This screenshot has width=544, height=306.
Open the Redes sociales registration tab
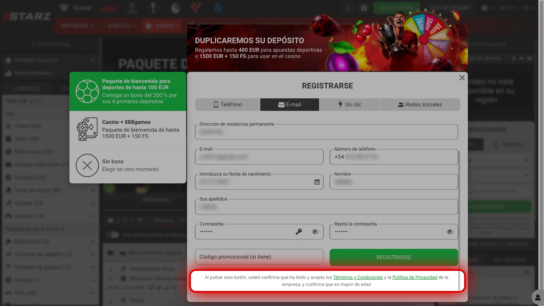point(420,105)
